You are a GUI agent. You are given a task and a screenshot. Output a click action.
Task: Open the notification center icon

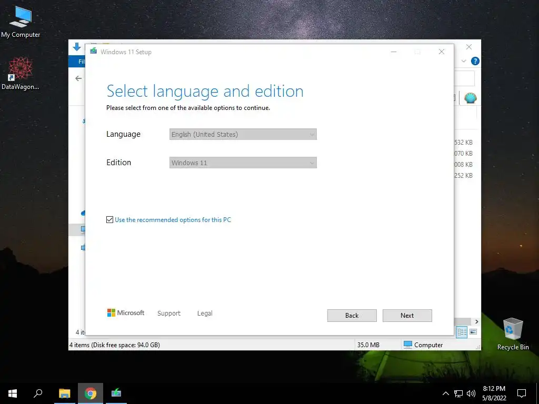point(522,393)
